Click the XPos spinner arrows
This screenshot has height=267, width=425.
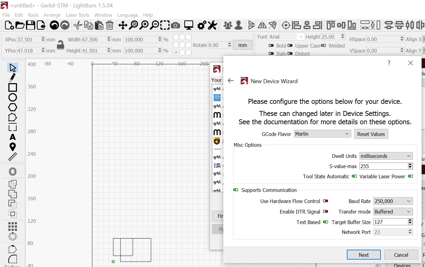tap(43, 40)
